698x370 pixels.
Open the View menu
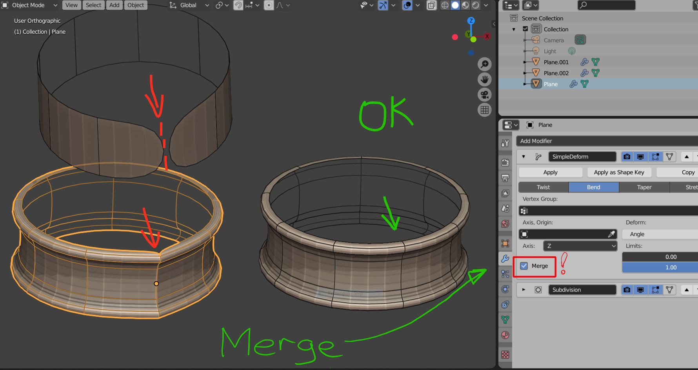[71, 5]
